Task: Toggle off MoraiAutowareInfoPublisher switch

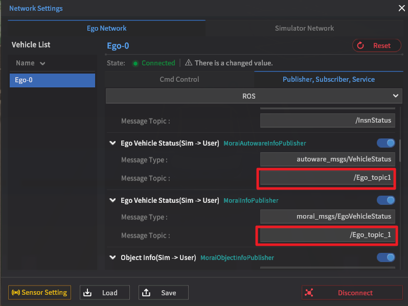Action: pos(386,143)
